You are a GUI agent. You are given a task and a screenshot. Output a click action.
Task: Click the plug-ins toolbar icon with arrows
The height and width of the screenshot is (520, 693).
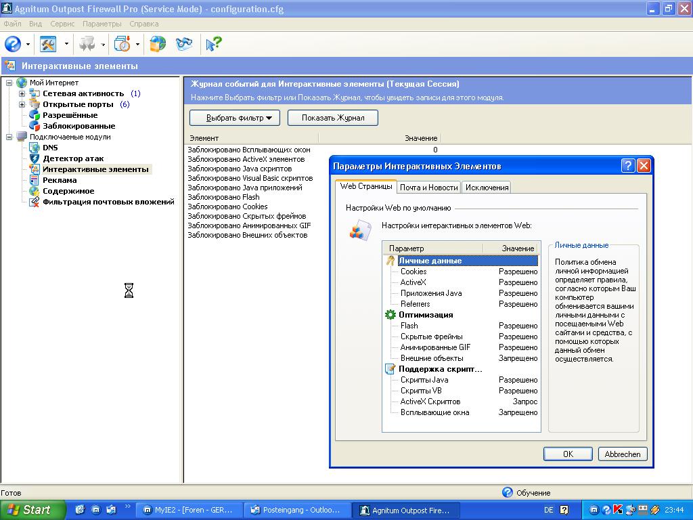pos(87,44)
